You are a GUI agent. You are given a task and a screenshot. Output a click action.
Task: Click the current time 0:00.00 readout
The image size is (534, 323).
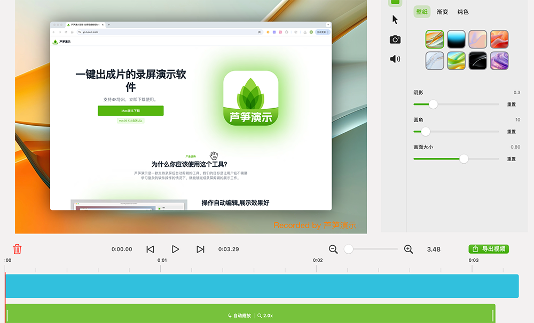coord(122,249)
